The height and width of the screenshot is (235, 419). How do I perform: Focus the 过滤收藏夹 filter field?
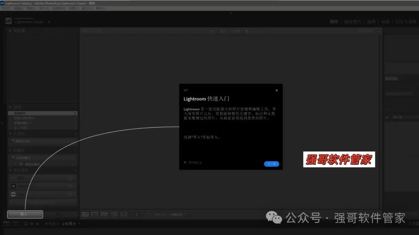[43, 158]
